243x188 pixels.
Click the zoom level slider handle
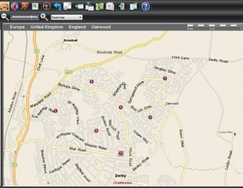tap(32, 17)
